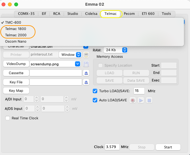Select Oscom Nano option
This screenshot has height=155, width=190.
pyautogui.click(x=16, y=41)
